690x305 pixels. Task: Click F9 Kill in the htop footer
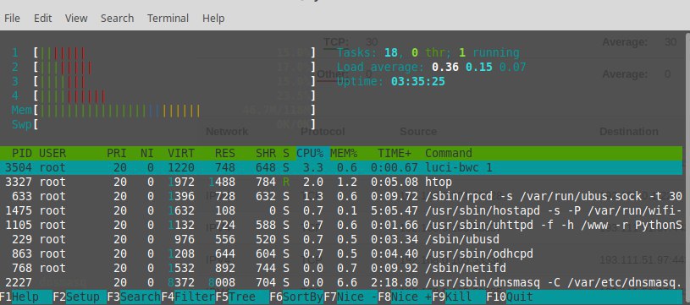click(x=459, y=297)
